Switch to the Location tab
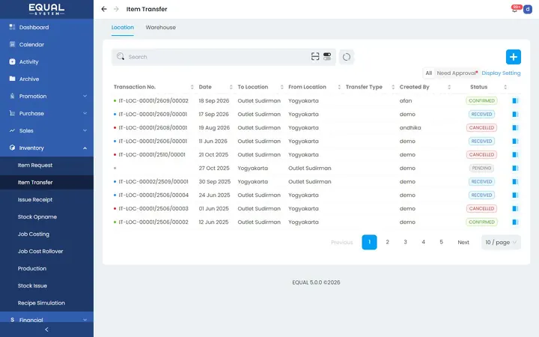 click(122, 28)
